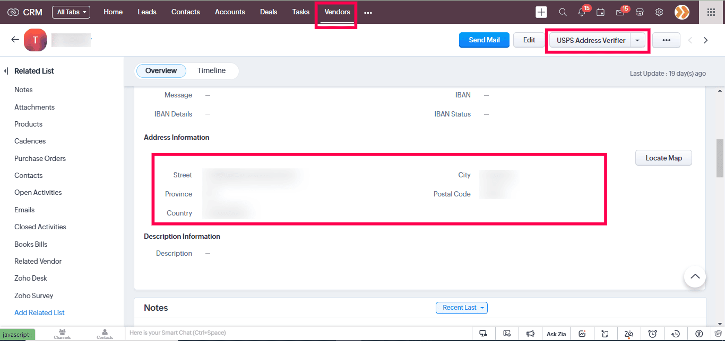Click the Locate Map button

(x=663, y=158)
